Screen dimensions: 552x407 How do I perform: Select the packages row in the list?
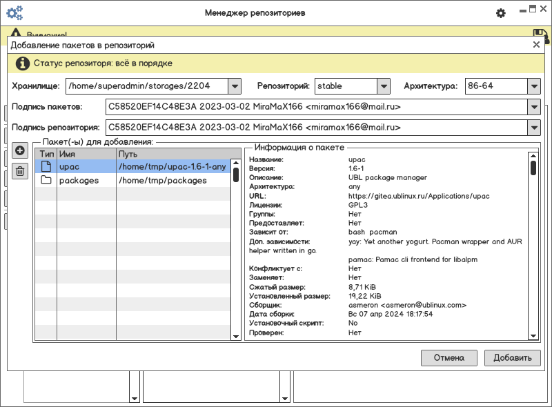coord(138,181)
